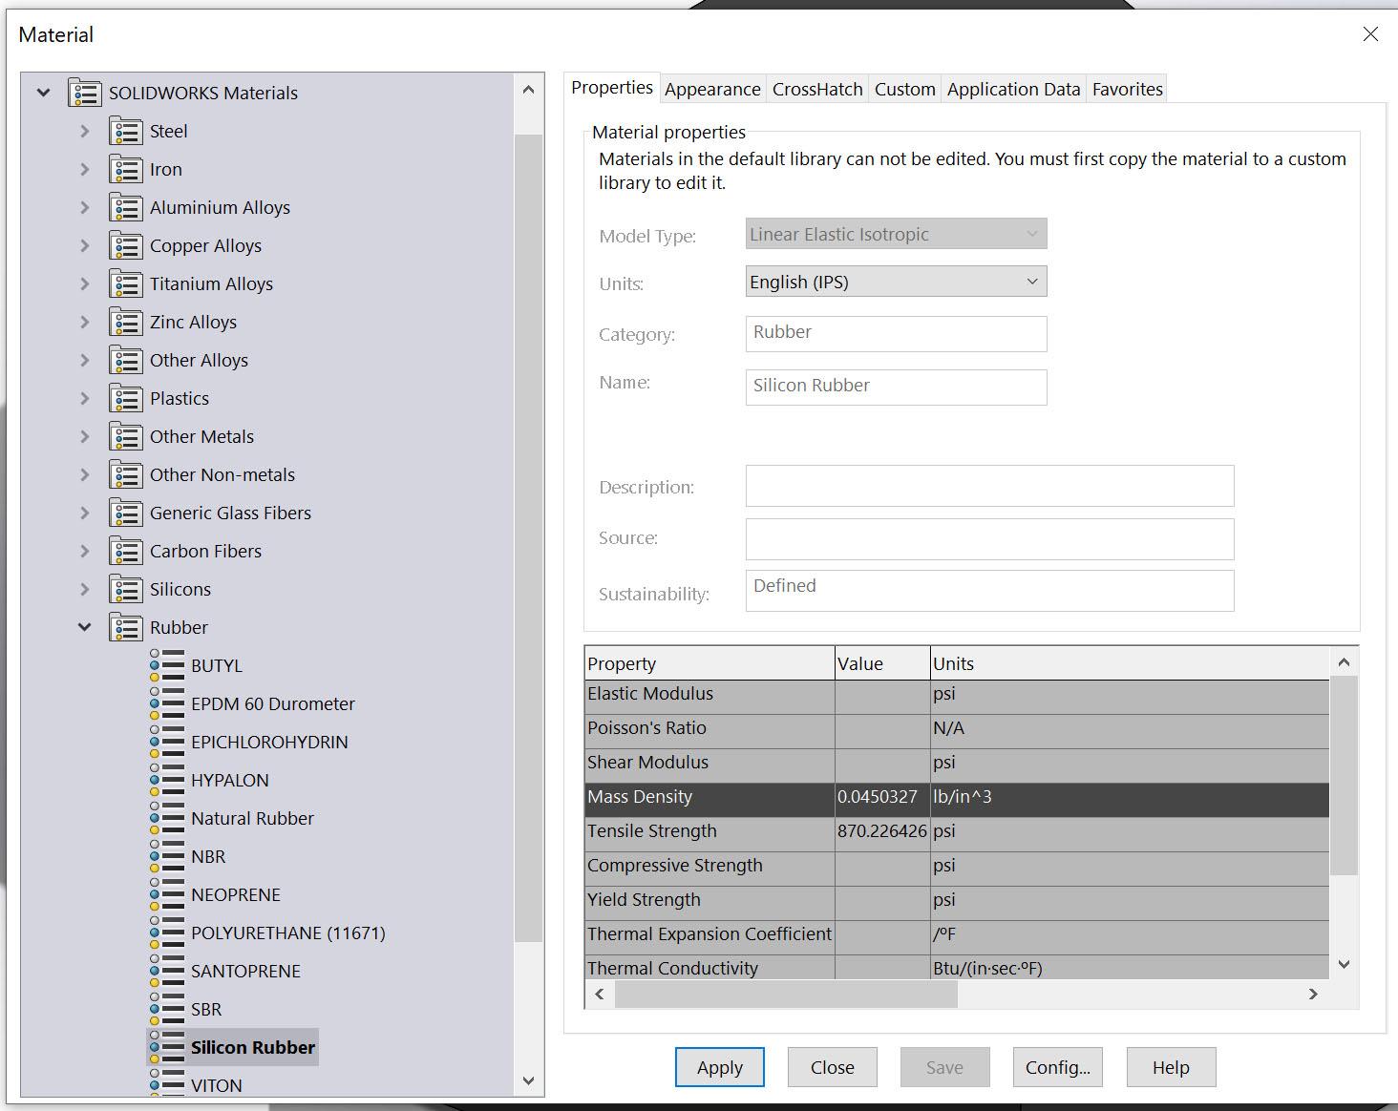Expand the Aluminium Alloys category
This screenshot has width=1398, height=1111.
tap(84, 207)
